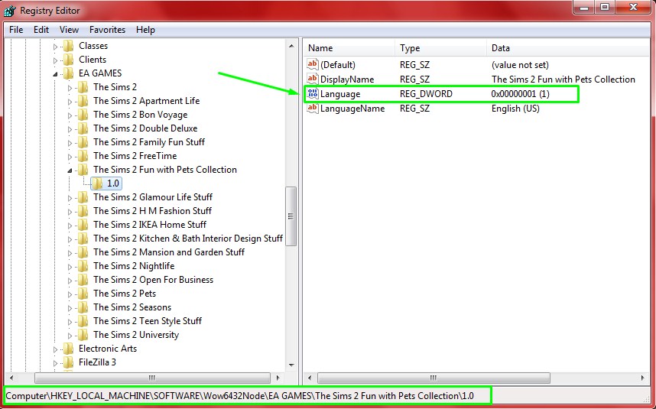Click the data cell reading English (US)
The width and height of the screenshot is (656, 409).
[515, 109]
